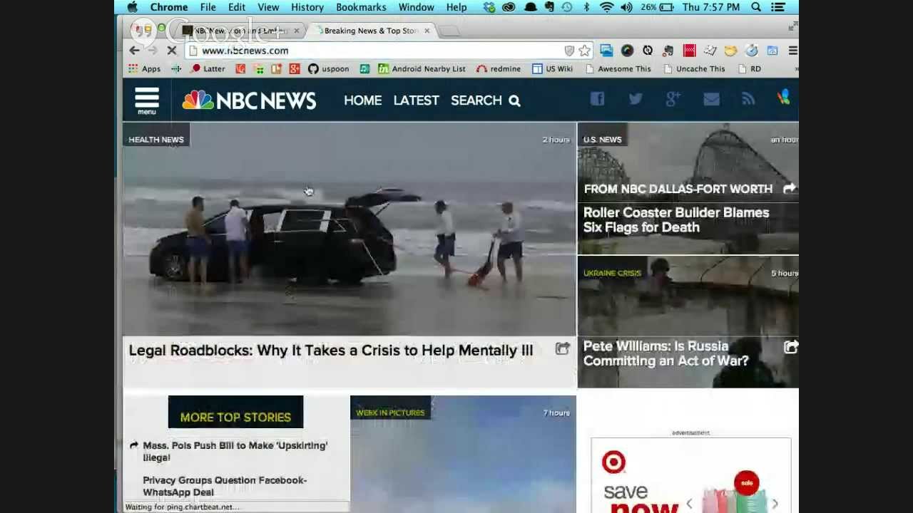
Task: Open the Window menu
Action: point(416,7)
